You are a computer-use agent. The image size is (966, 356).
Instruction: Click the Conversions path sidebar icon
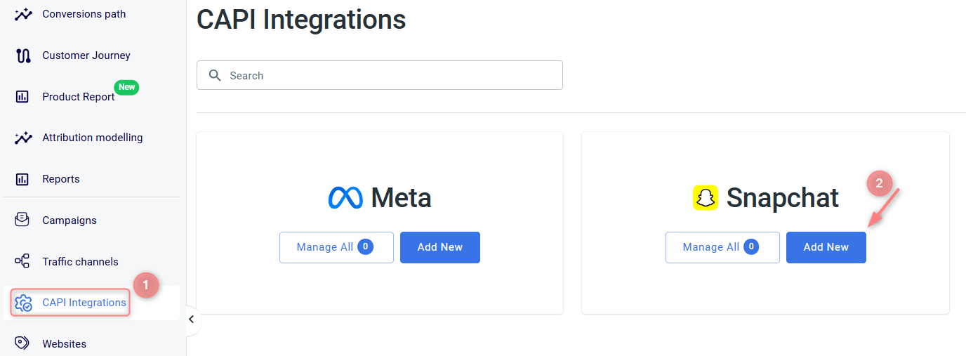(x=23, y=14)
